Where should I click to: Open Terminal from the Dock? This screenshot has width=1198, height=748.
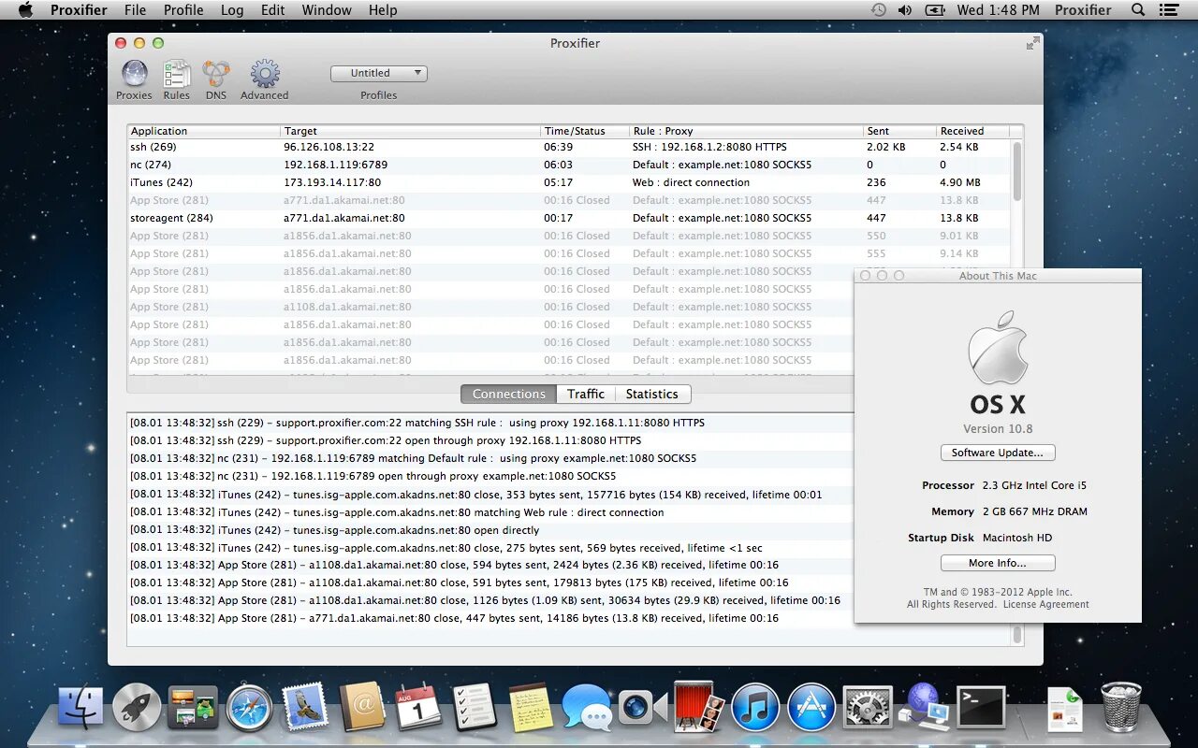981,706
